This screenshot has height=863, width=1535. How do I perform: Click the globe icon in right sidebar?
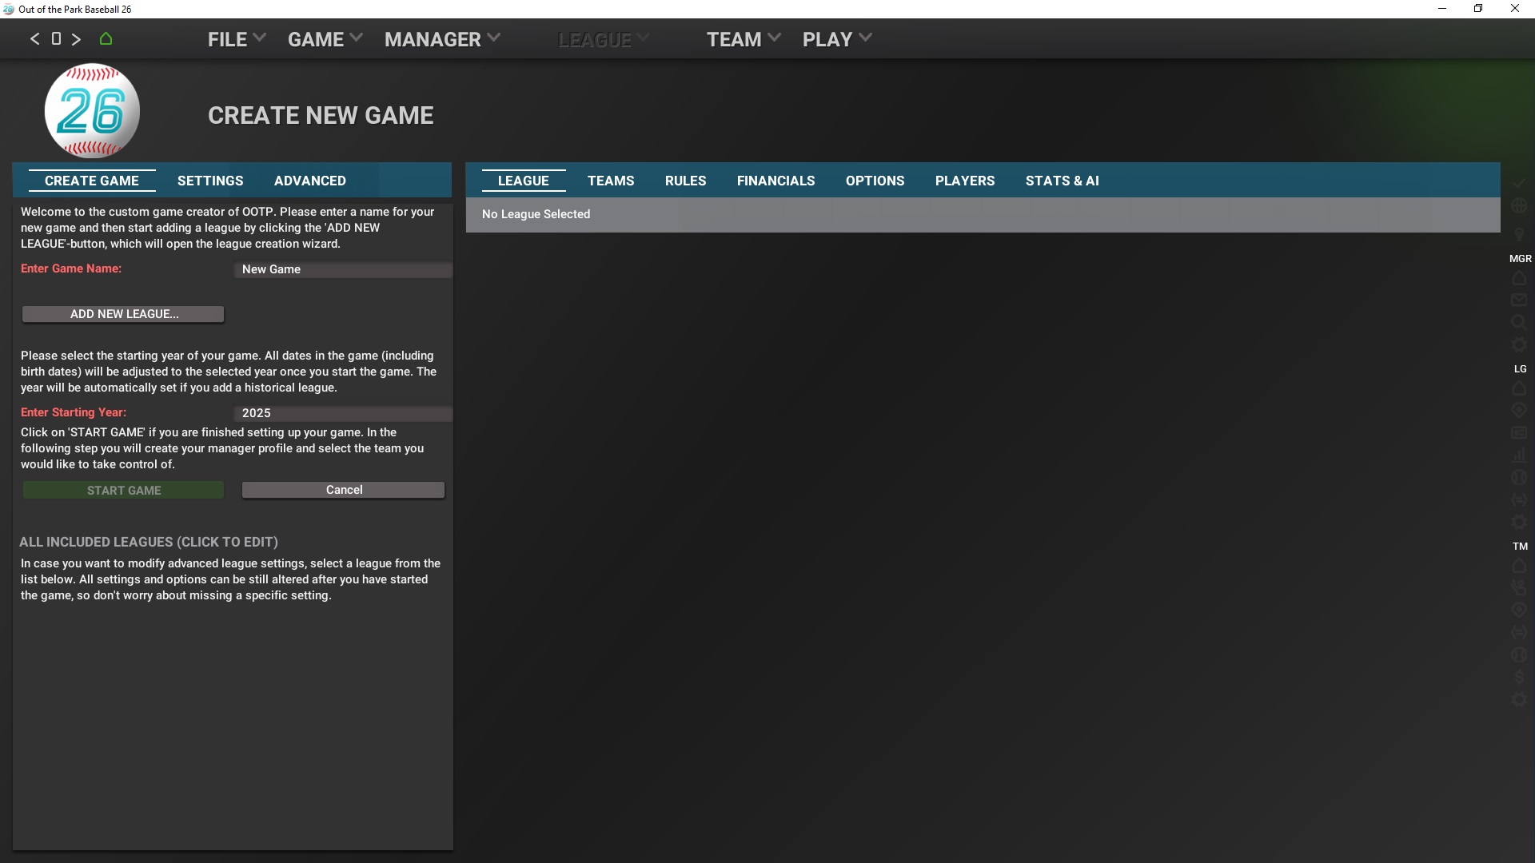1519,206
